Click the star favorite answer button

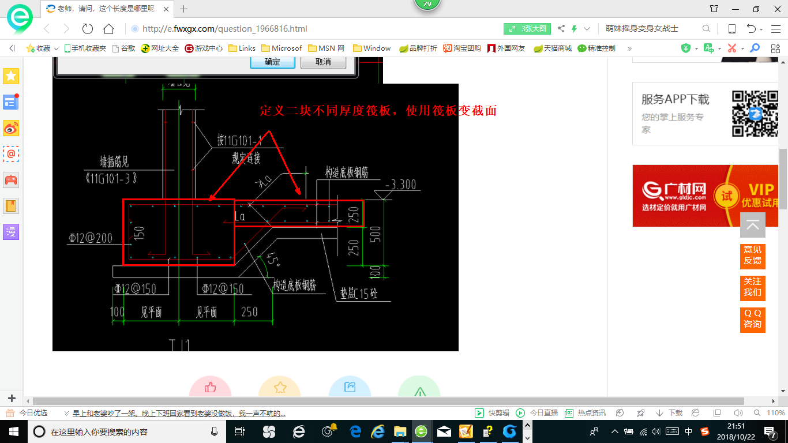(x=280, y=387)
